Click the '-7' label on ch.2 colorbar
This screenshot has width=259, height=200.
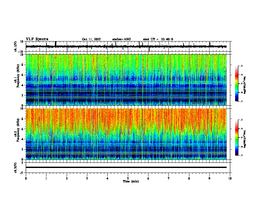pyautogui.click(x=241, y=155)
